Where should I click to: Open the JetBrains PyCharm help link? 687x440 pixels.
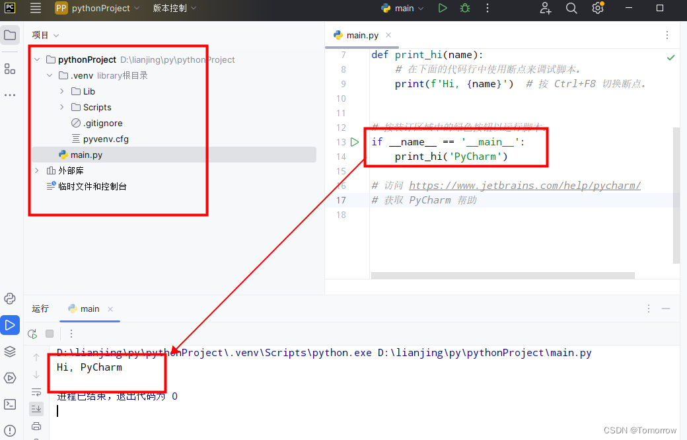pyautogui.click(x=525, y=185)
